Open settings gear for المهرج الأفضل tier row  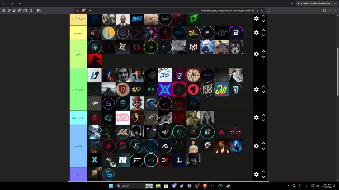click(x=256, y=18)
